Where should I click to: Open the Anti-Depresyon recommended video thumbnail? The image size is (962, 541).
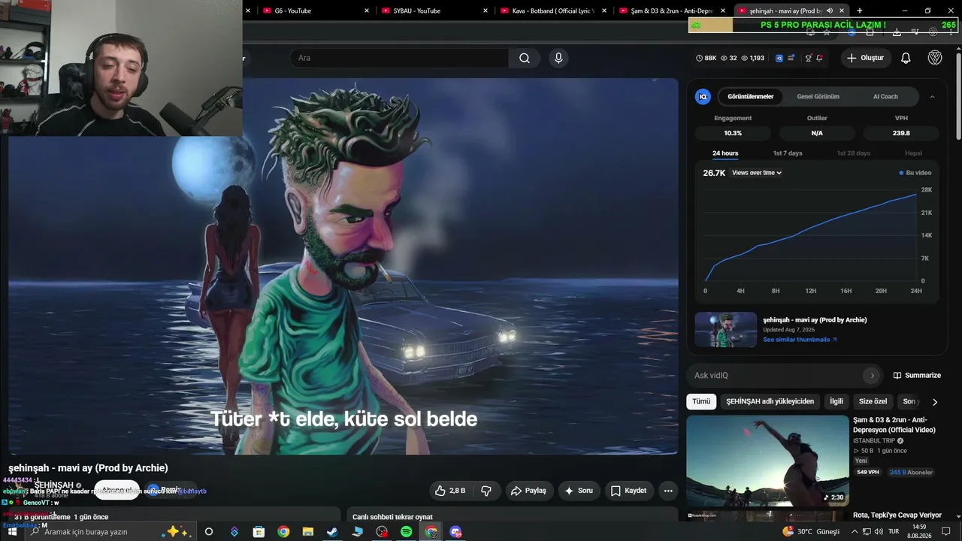click(767, 461)
